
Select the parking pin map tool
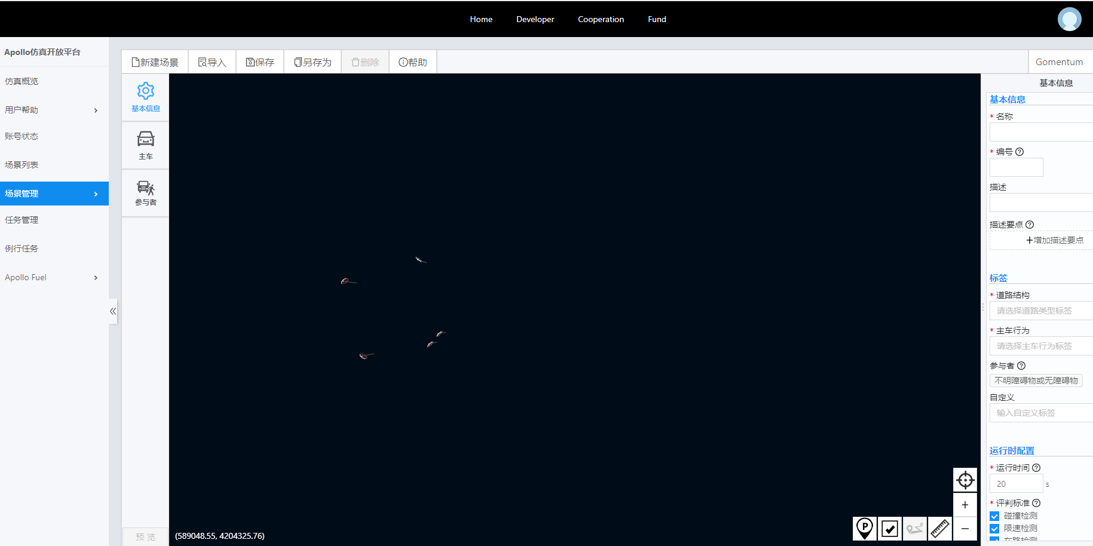tap(865, 528)
